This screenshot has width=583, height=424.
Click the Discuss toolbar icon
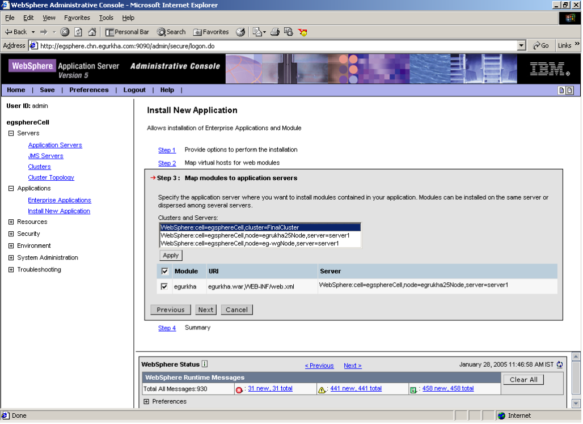(x=289, y=32)
